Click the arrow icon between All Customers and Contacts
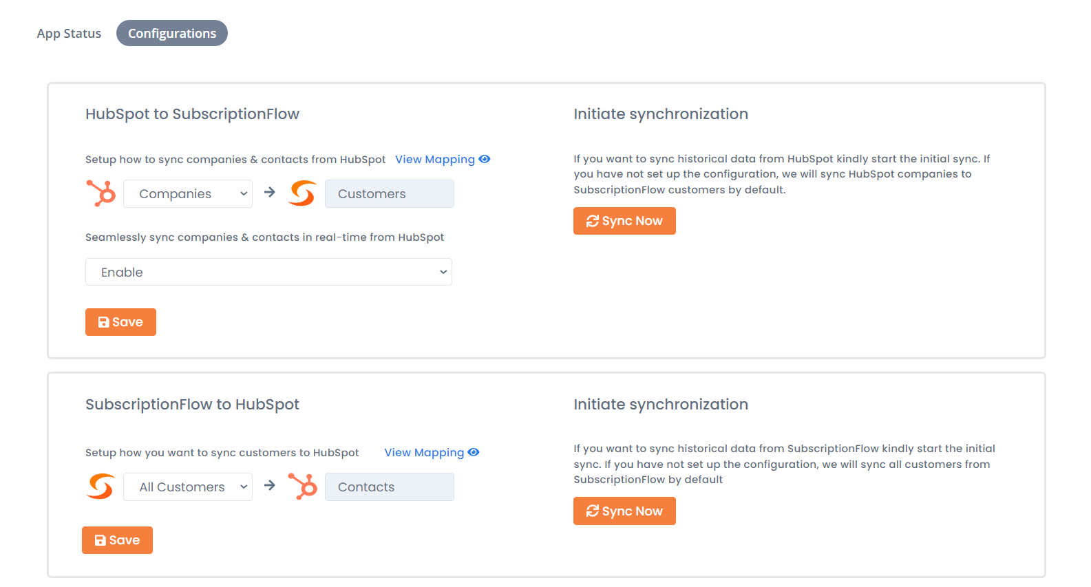The height and width of the screenshot is (587, 1091). tap(270, 486)
